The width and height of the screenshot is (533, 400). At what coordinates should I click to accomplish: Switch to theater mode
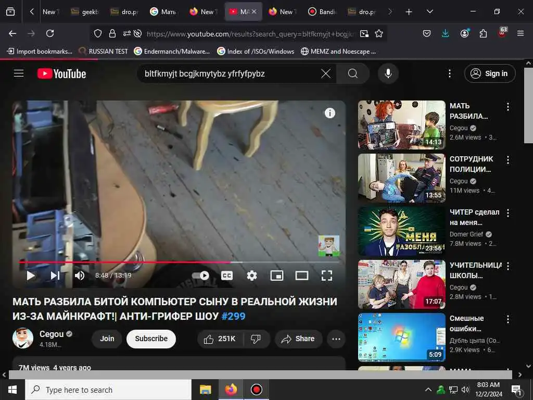[302, 276]
